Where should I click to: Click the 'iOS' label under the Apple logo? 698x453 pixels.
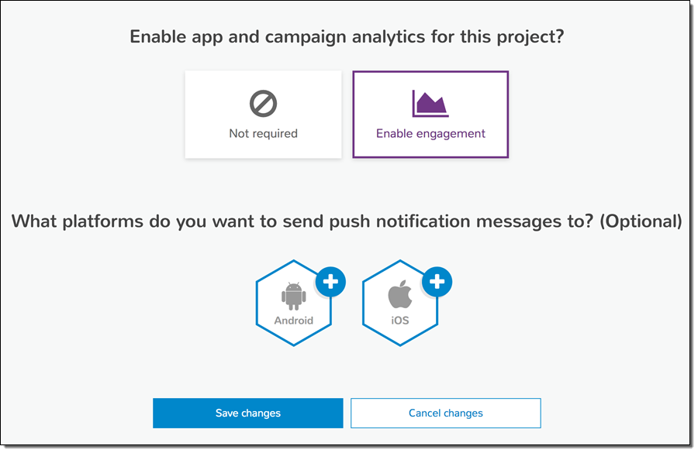click(399, 321)
